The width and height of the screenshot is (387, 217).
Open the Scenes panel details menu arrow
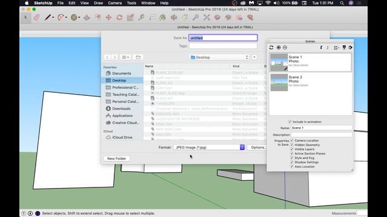click(351, 48)
